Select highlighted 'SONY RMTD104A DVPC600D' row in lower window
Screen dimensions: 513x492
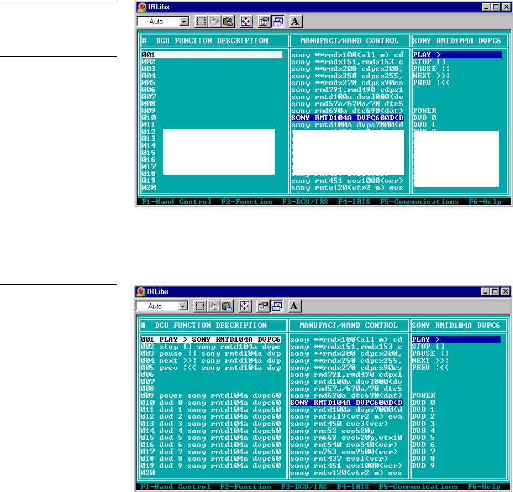click(x=346, y=402)
